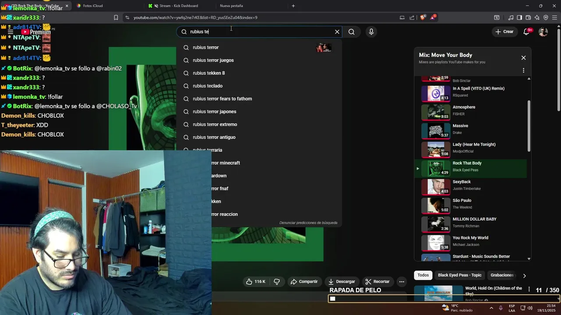Select suggestion 'rubius terror'

259,47
